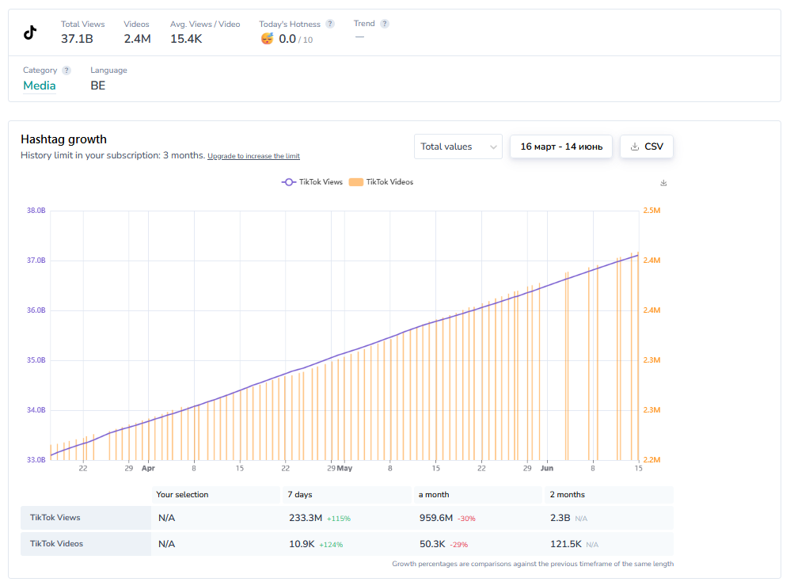The width and height of the screenshot is (794, 582).
Task: Click the Today's Hotness help icon
Action: coord(330,24)
